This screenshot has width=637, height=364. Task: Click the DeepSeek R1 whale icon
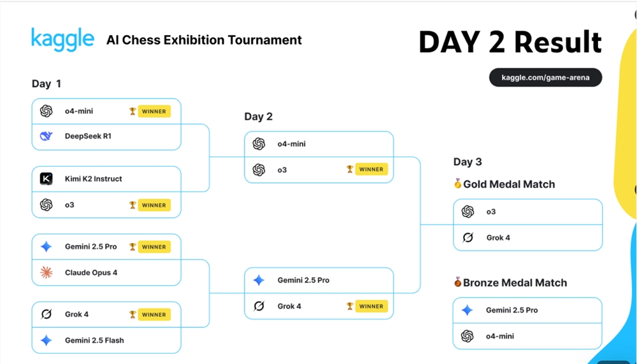(46, 136)
